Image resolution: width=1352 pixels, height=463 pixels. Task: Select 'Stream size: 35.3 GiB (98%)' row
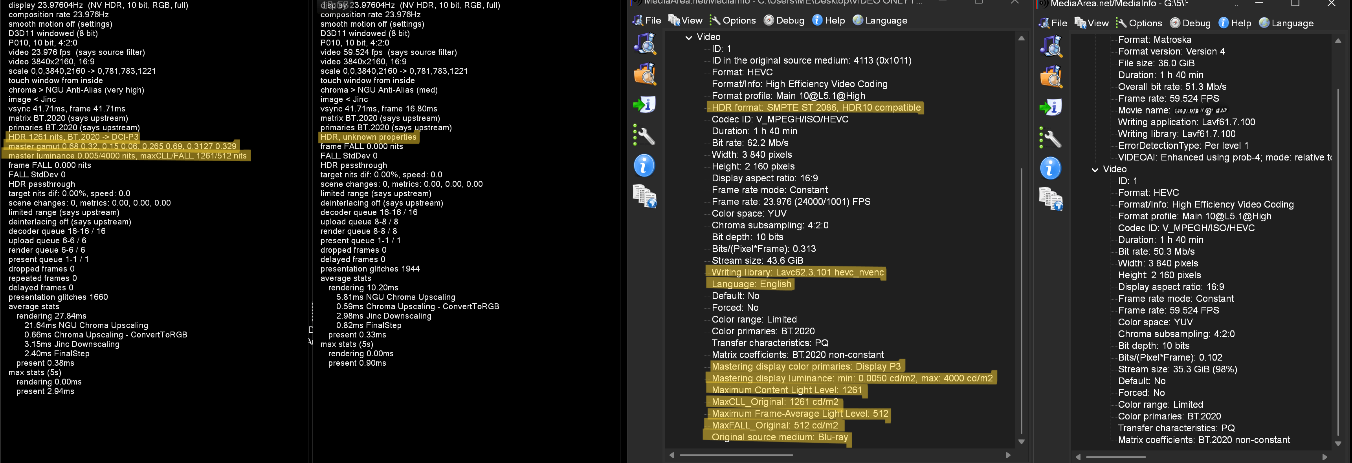click(x=1177, y=369)
